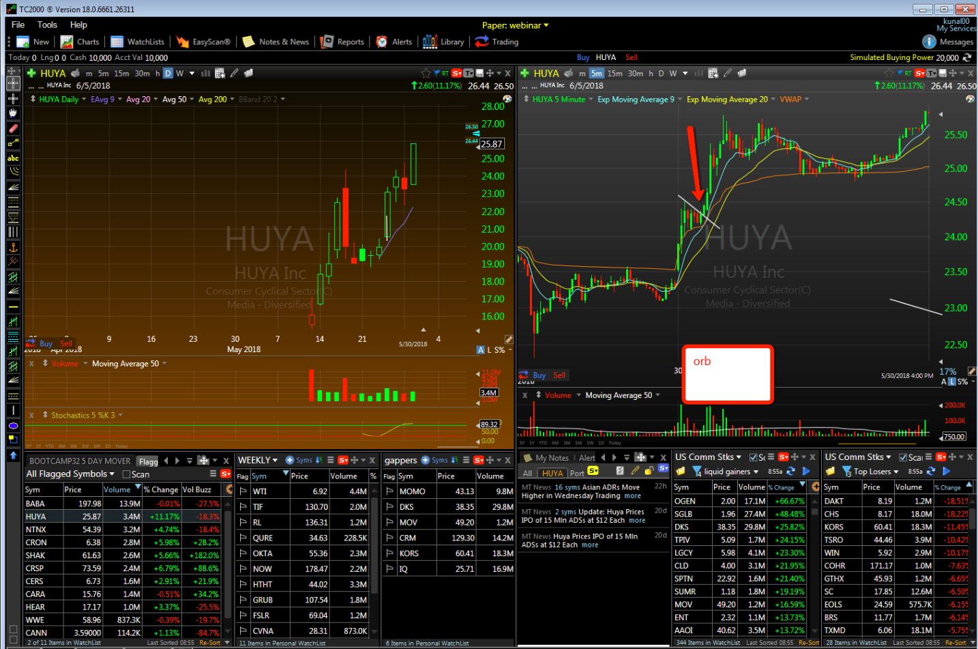
Task: Open the Paper: webinar account dropdown
Action: point(515,25)
